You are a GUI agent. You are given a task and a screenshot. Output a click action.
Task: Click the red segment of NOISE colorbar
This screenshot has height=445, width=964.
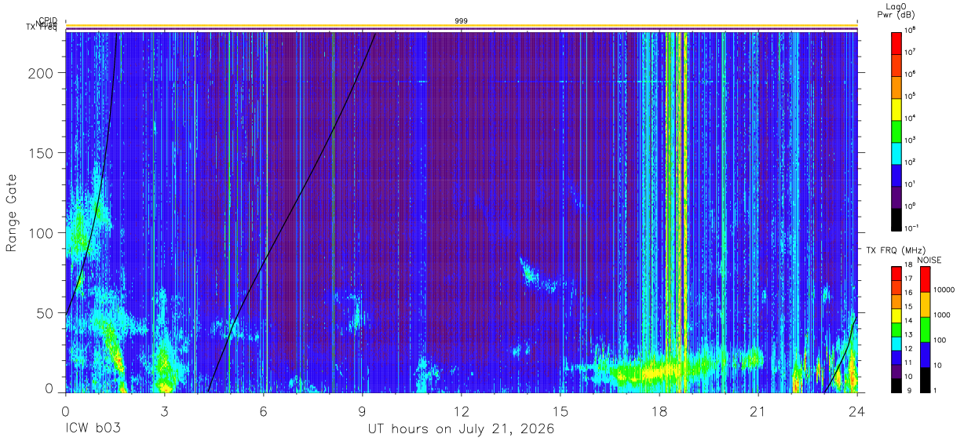925,279
